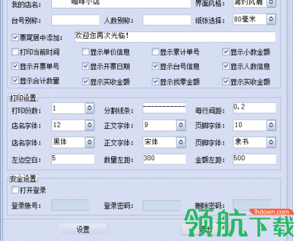Expand the 店名字体 size dropdown showing 12
This screenshot has width=294, height=241.
pos(89,125)
